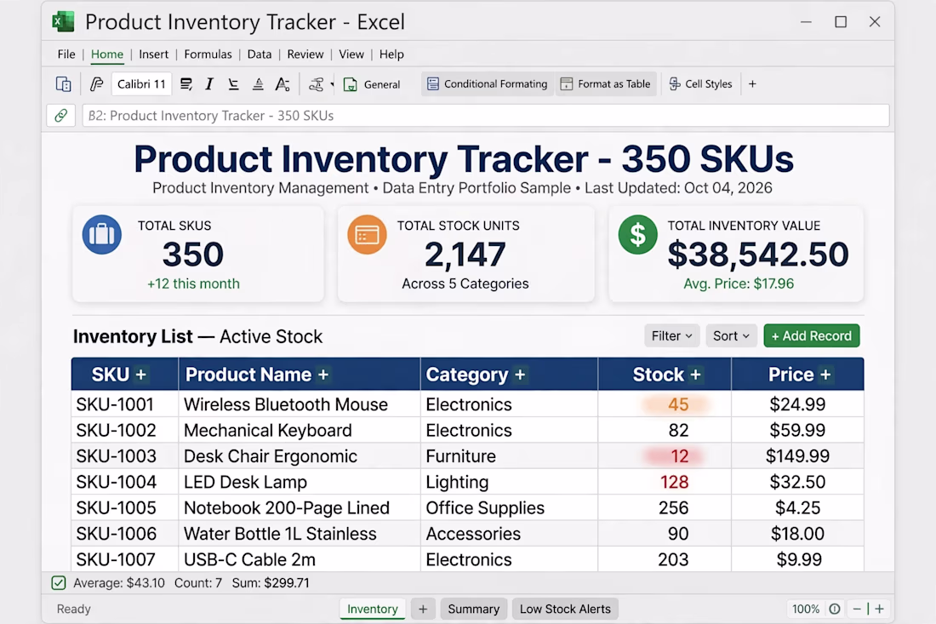The image size is (936, 624).
Task: Open the Formulas menu
Action: 208,54
